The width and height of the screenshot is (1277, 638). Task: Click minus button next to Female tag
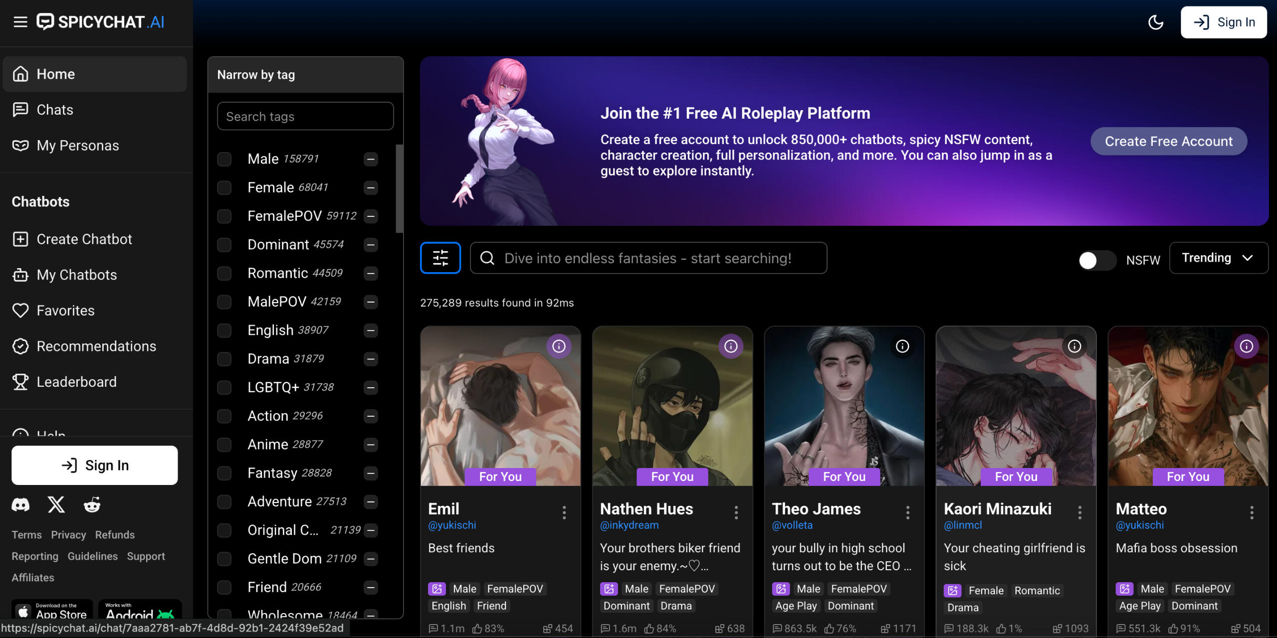click(371, 188)
